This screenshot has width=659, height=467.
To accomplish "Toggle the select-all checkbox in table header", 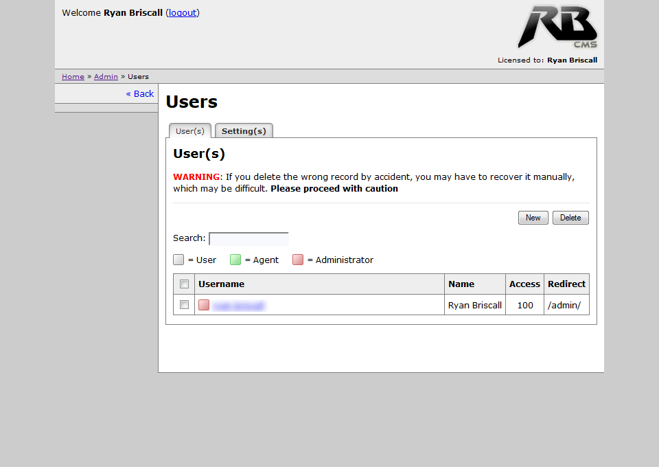I will pos(184,284).
